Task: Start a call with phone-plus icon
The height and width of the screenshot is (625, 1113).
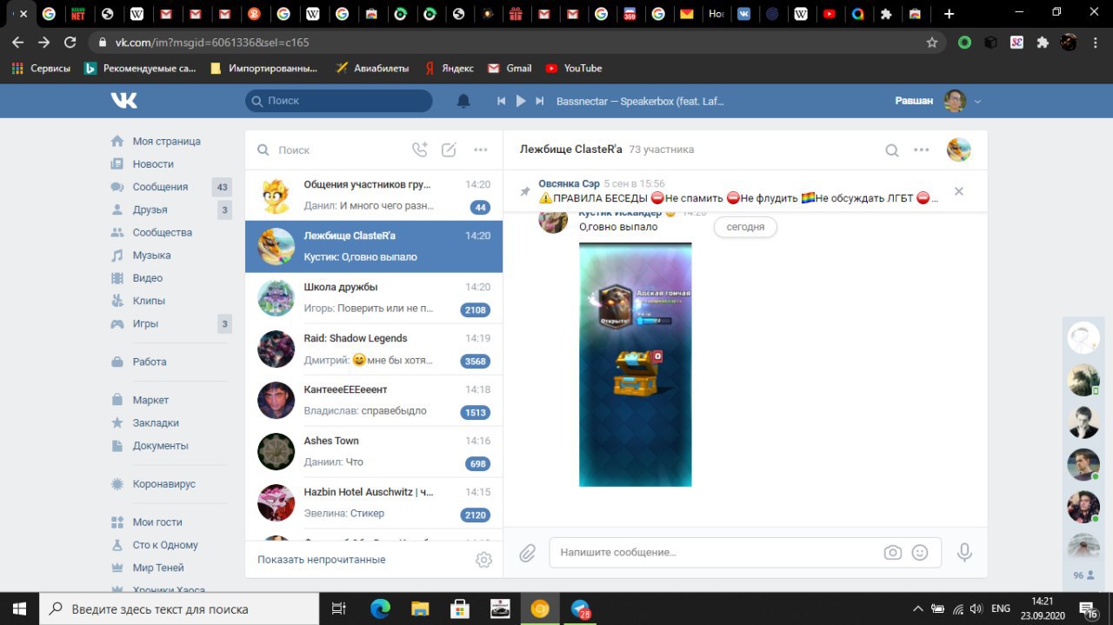Action: pos(419,150)
